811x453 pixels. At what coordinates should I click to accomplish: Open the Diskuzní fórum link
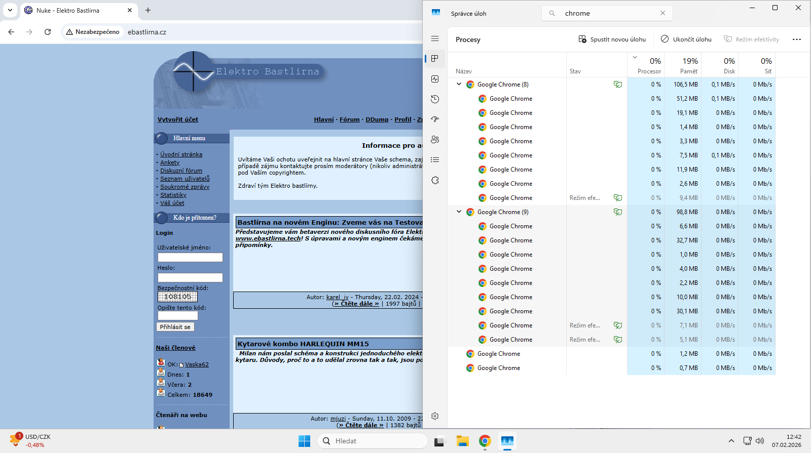[181, 171]
